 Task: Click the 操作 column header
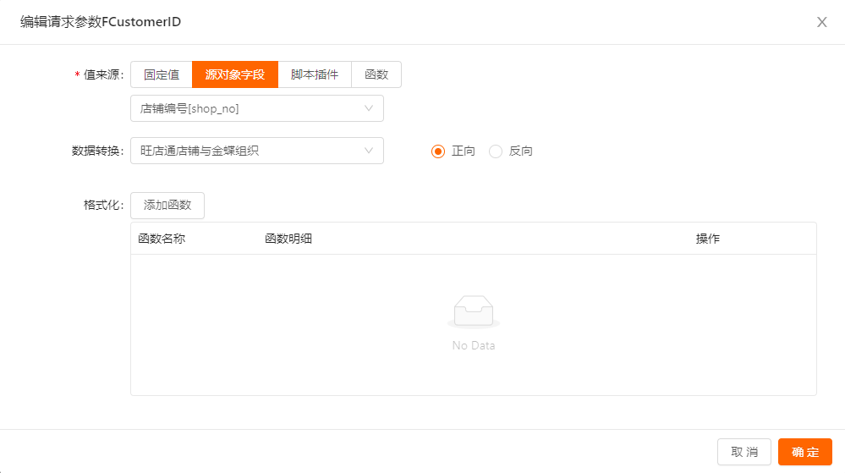point(707,239)
